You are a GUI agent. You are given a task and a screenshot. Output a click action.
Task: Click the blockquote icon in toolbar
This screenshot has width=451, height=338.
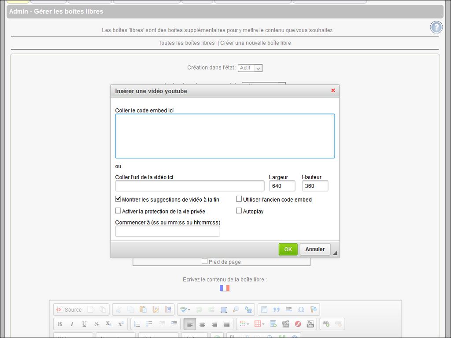[x=277, y=309]
